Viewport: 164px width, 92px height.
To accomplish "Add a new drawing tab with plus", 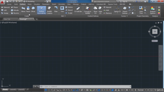I will pos(36,19).
